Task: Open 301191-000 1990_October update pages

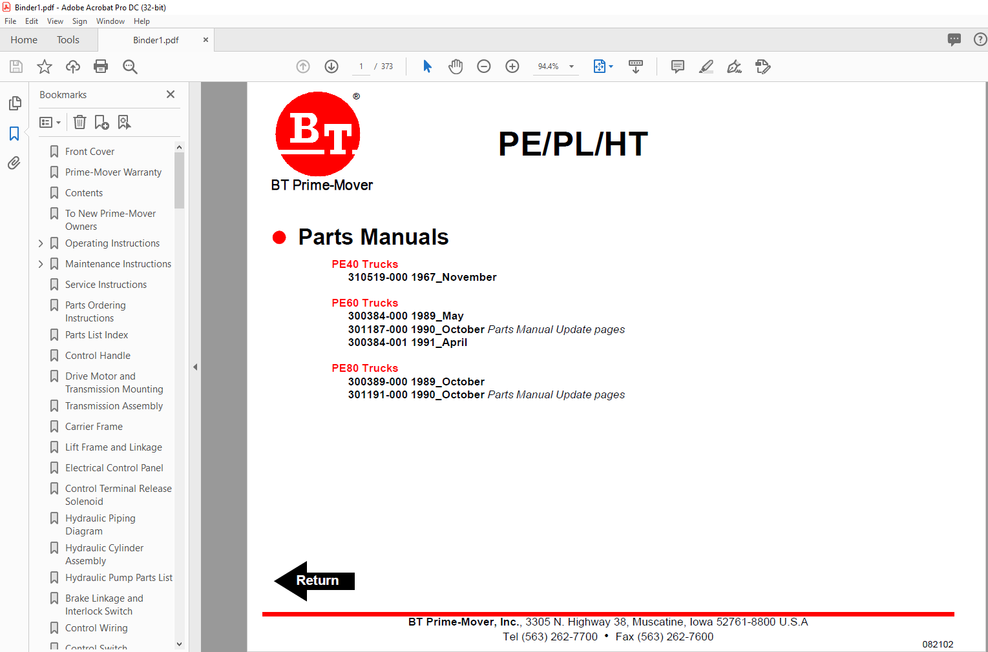Action: pyautogui.click(x=487, y=394)
